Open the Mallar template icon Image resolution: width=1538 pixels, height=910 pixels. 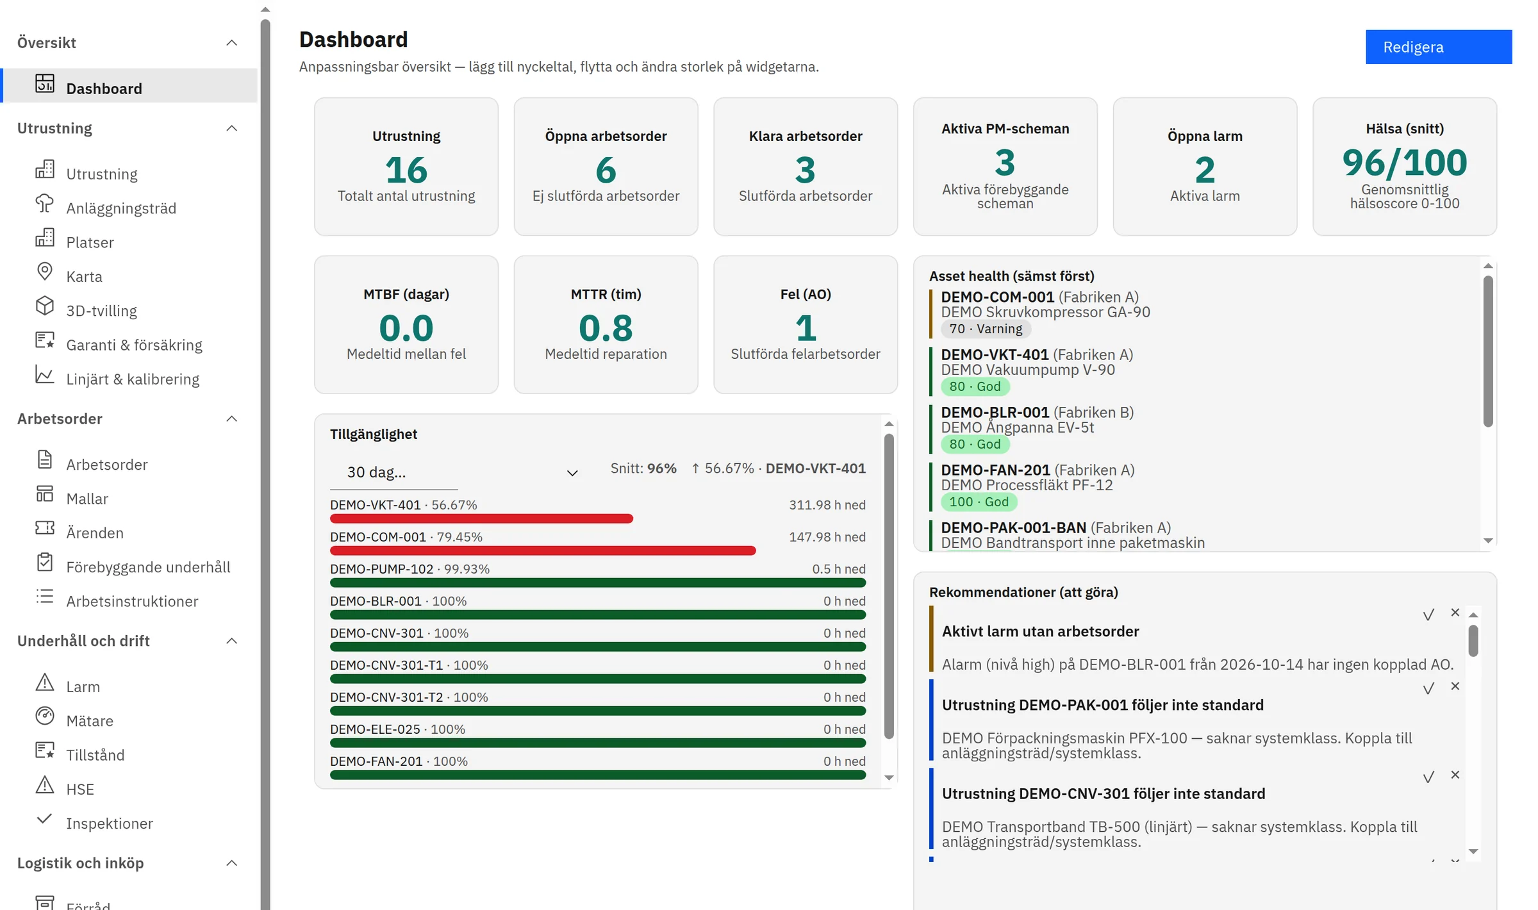point(45,494)
